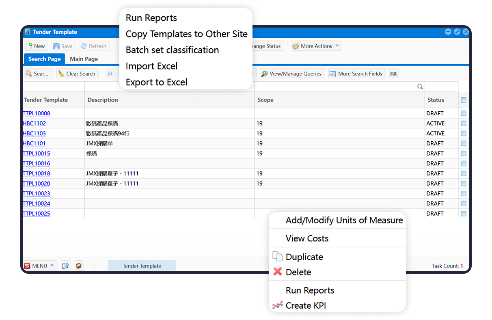Click the Create KPI chart icon
This screenshot has height=320, width=492.
pos(278,305)
